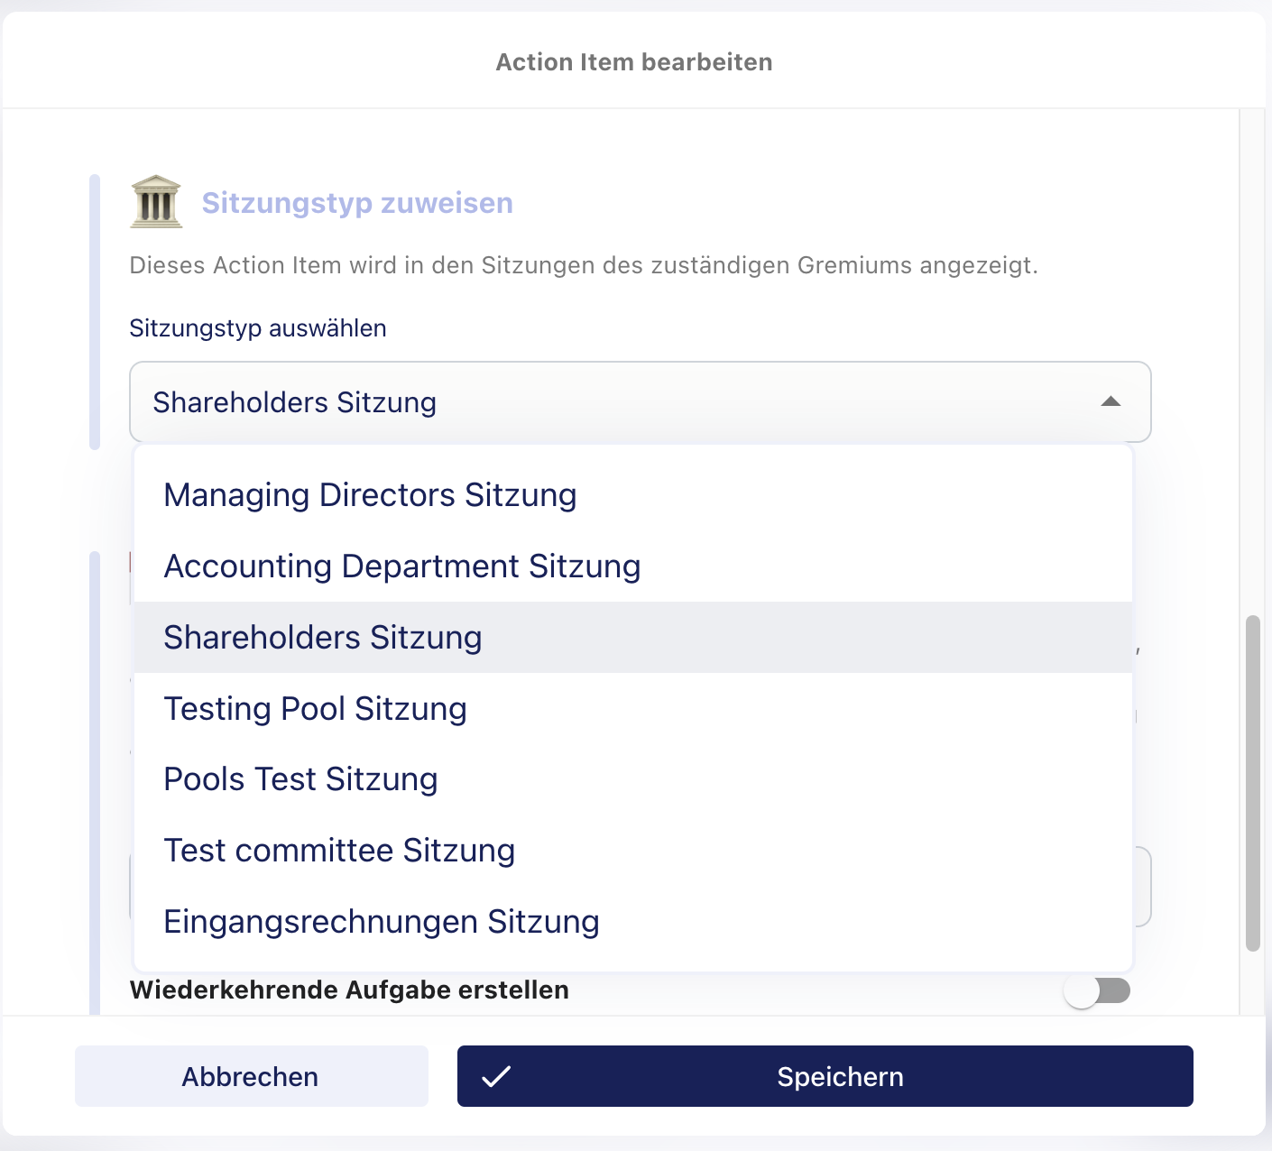Save with the Speichern button
This screenshot has width=1272, height=1151.
[825, 1076]
